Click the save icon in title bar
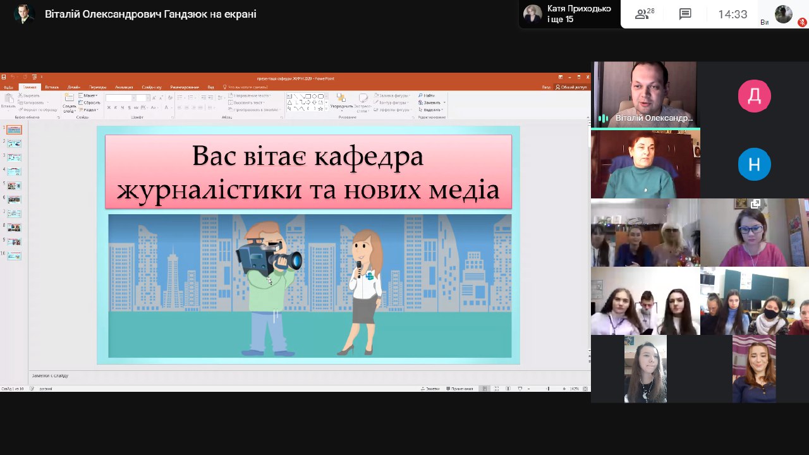 coord(4,78)
